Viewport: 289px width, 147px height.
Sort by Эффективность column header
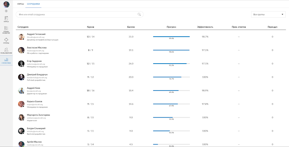(205, 27)
